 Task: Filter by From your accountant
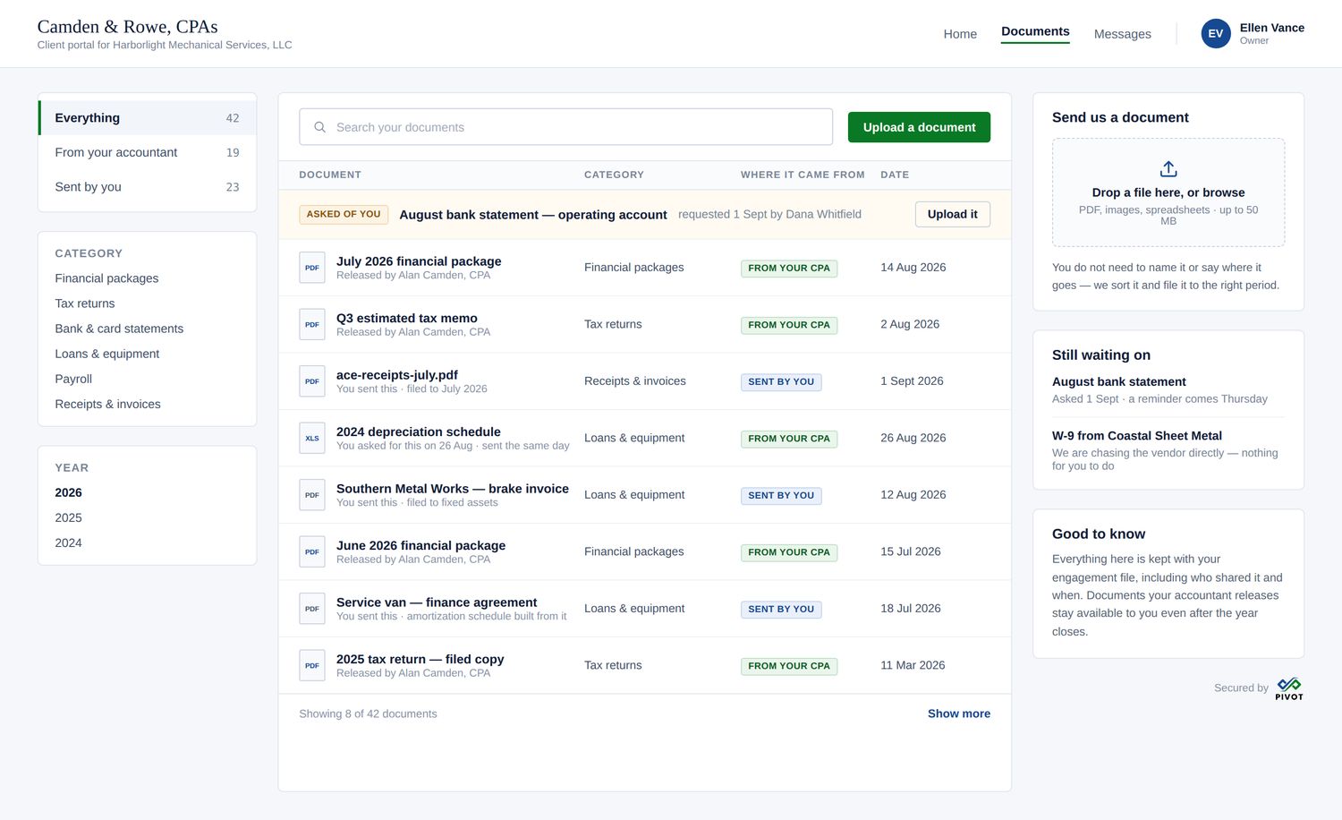click(148, 152)
